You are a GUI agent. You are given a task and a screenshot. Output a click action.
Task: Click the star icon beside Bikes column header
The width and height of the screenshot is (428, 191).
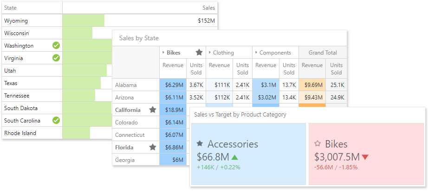point(199,53)
